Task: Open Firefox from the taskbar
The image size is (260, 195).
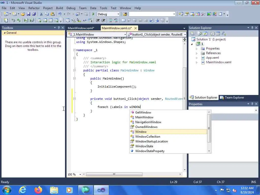Action: 38,190
